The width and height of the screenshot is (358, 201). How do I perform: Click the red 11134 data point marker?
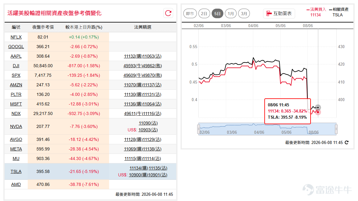pyautogui.click(x=318, y=112)
